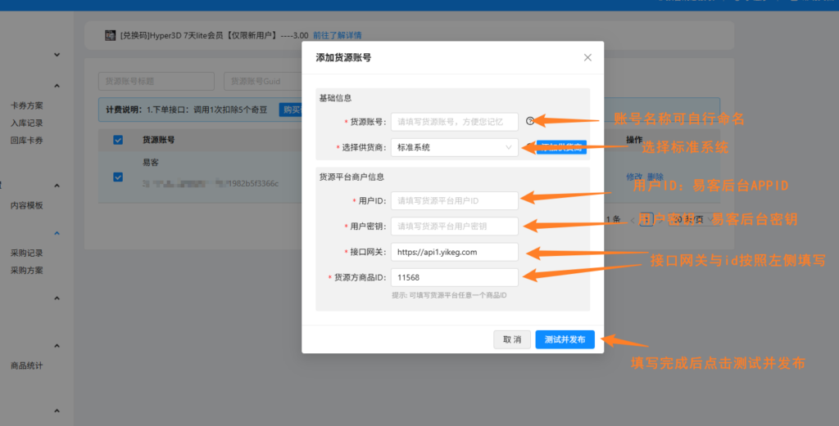Click the 基础信息 section heading
839x426 pixels.
coord(335,98)
